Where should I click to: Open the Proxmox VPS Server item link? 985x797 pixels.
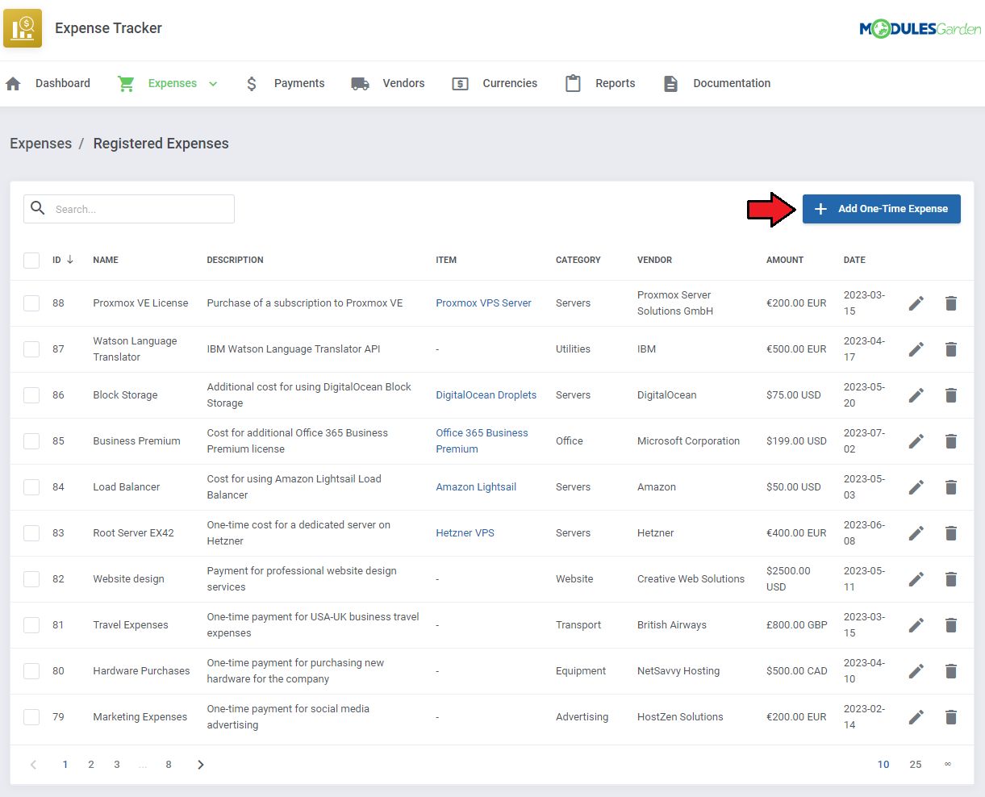[483, 303]
